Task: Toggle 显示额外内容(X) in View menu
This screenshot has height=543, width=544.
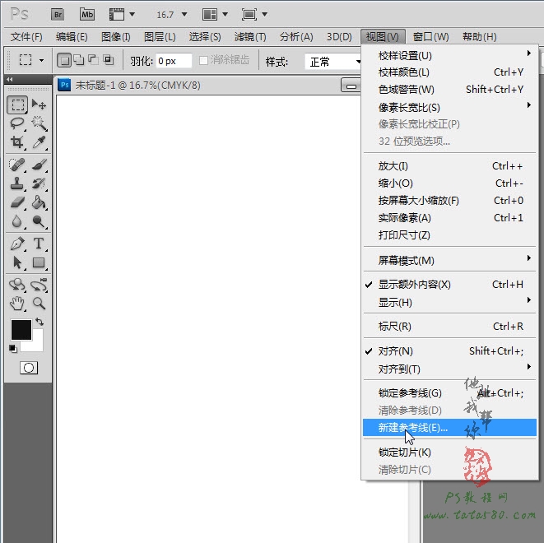Action: pyautogui.click(x=449, y=285)
